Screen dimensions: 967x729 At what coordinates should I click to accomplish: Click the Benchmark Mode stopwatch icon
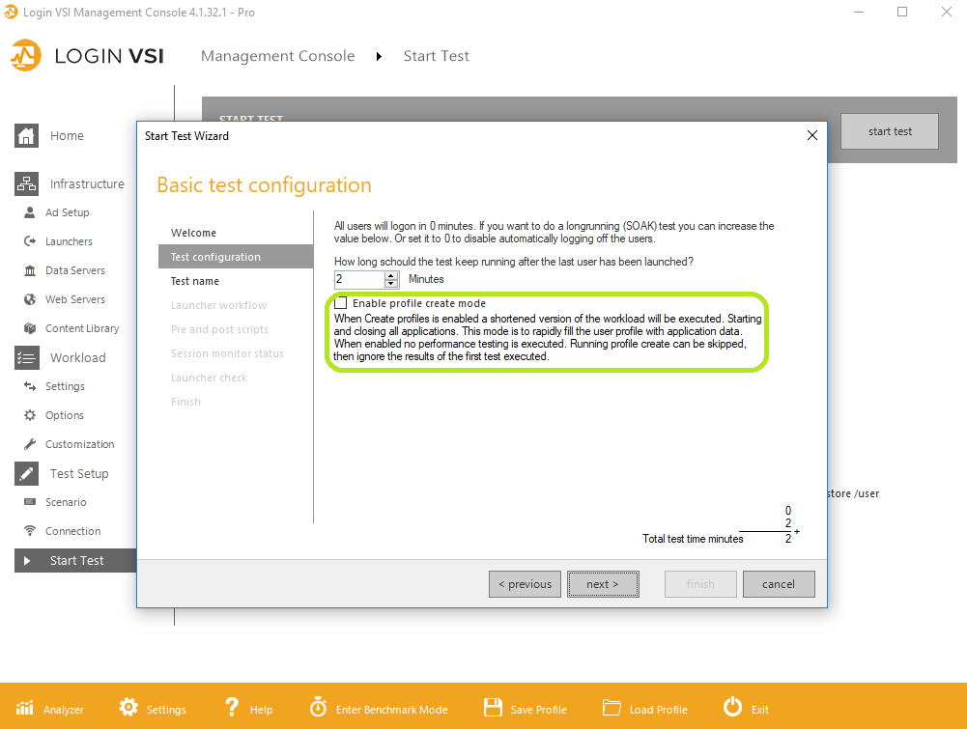pyautogui.click(x=318, y=707)
